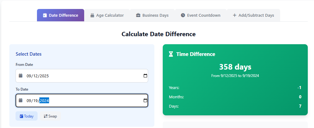Switch to the Age Calculator tab
Screen dimensions: 314x128
pyautogui.click(x=107, y=15)
